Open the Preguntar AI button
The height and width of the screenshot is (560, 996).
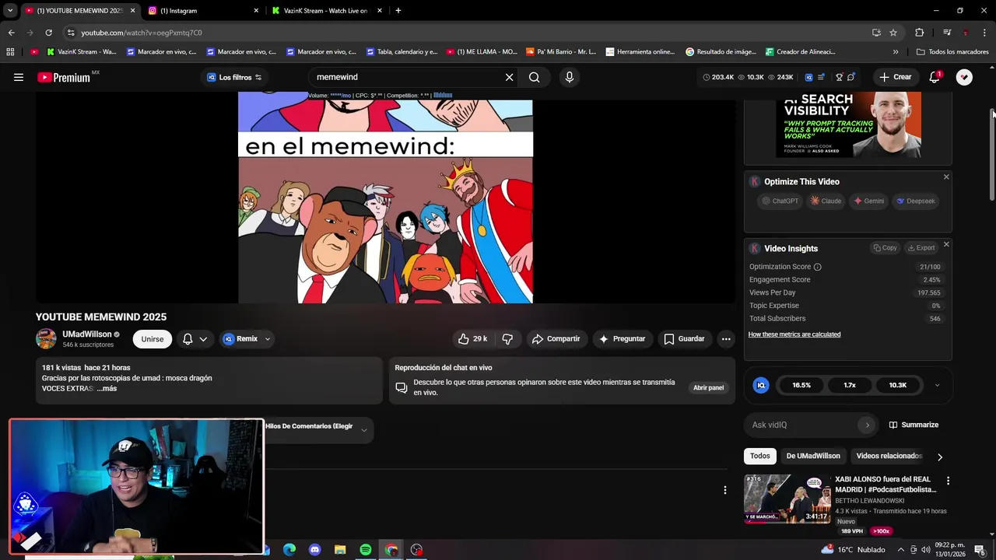click(x=622, y=338)
